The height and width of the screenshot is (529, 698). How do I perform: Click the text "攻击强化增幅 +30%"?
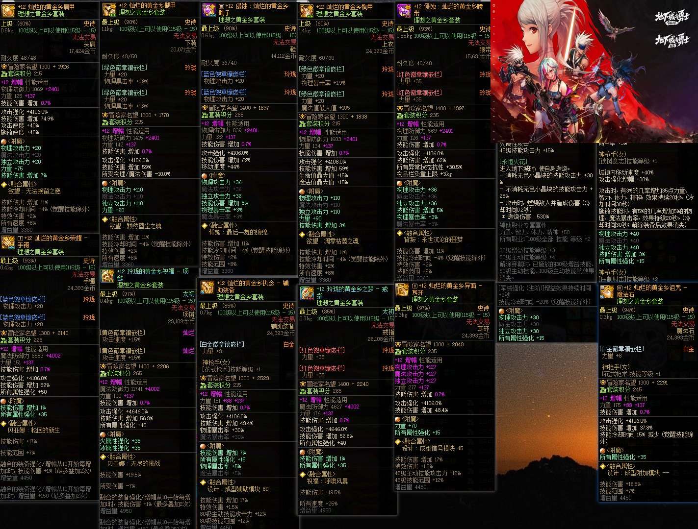click(x=623, y=179)
